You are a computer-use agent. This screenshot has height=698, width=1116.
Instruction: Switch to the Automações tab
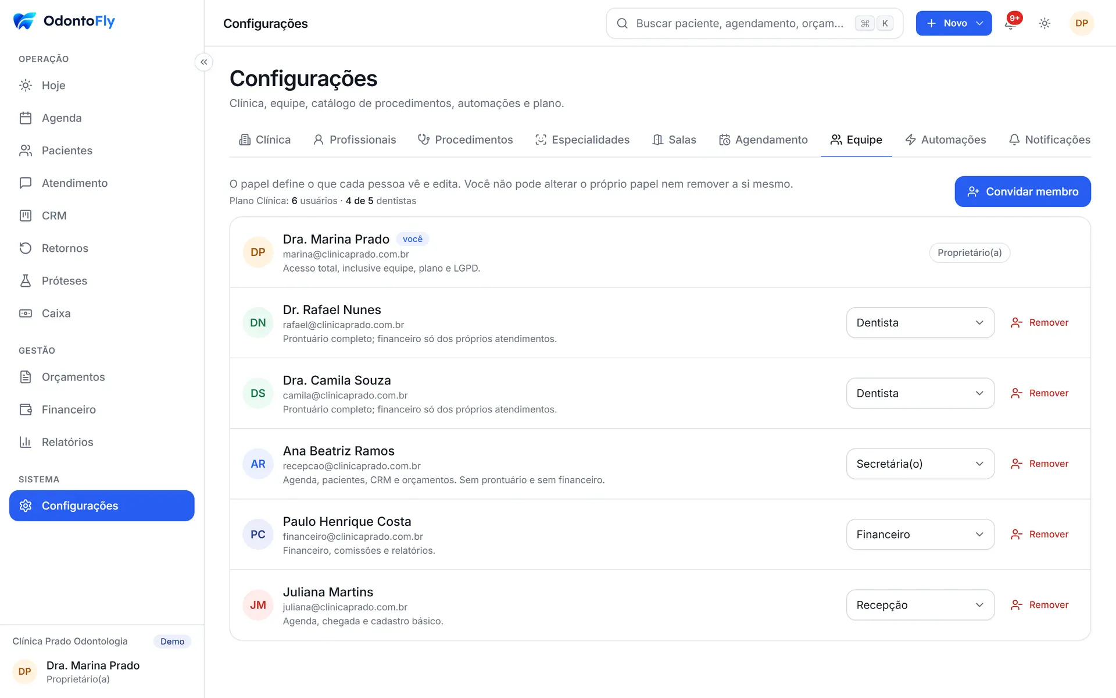tap(945, 140)
